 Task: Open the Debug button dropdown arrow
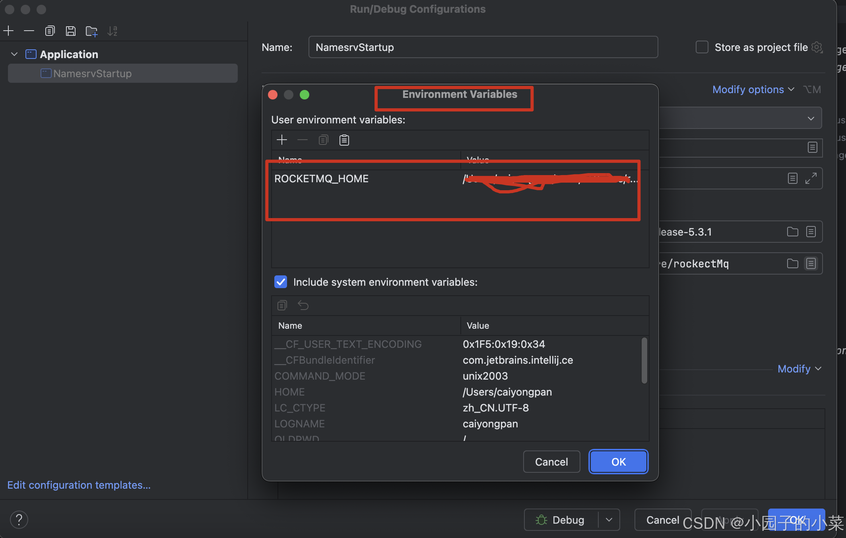click(x=609, y=520)
